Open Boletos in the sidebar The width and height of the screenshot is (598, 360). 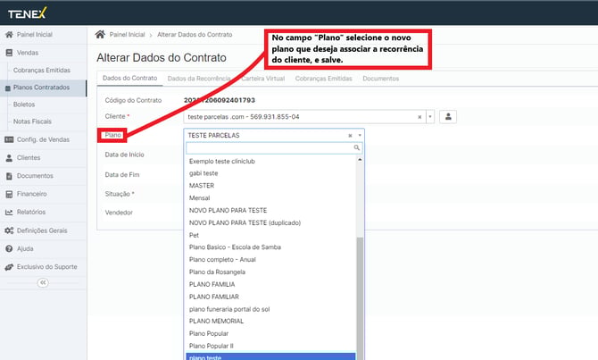click(26, 105)
